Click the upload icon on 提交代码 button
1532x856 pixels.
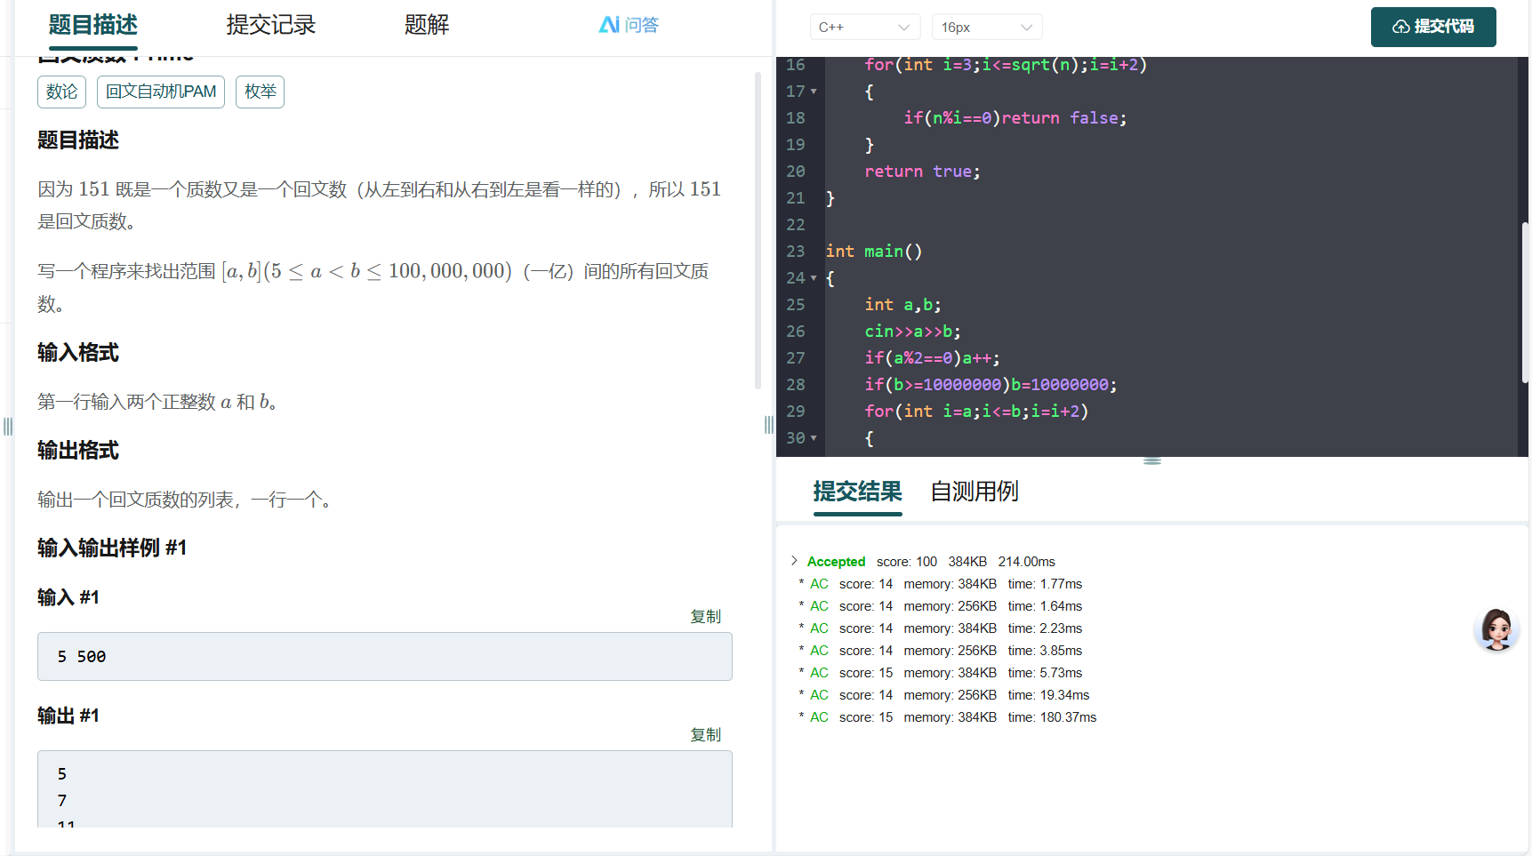[1400, 27]
